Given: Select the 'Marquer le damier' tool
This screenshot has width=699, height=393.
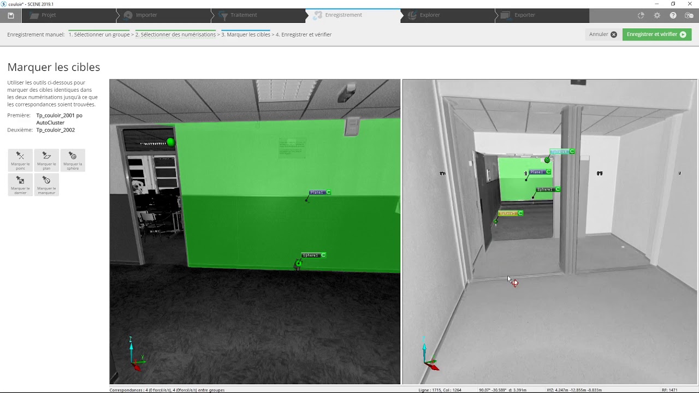Looking at the screenshot, I should (x=20, y=184).
